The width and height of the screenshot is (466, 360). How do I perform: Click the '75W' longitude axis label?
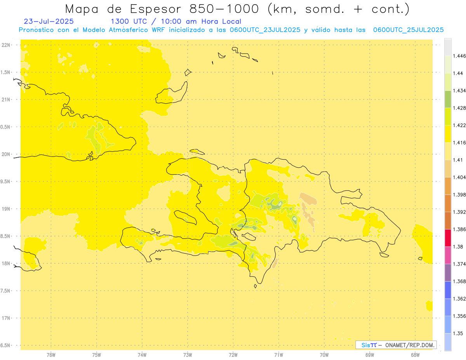coord(97,355)
